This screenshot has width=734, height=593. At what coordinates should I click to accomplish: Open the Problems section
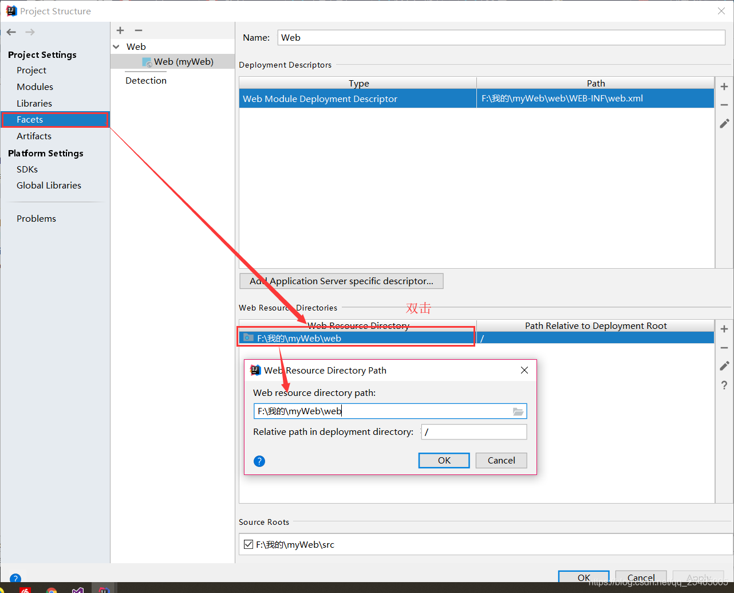[x=36, y=219]
